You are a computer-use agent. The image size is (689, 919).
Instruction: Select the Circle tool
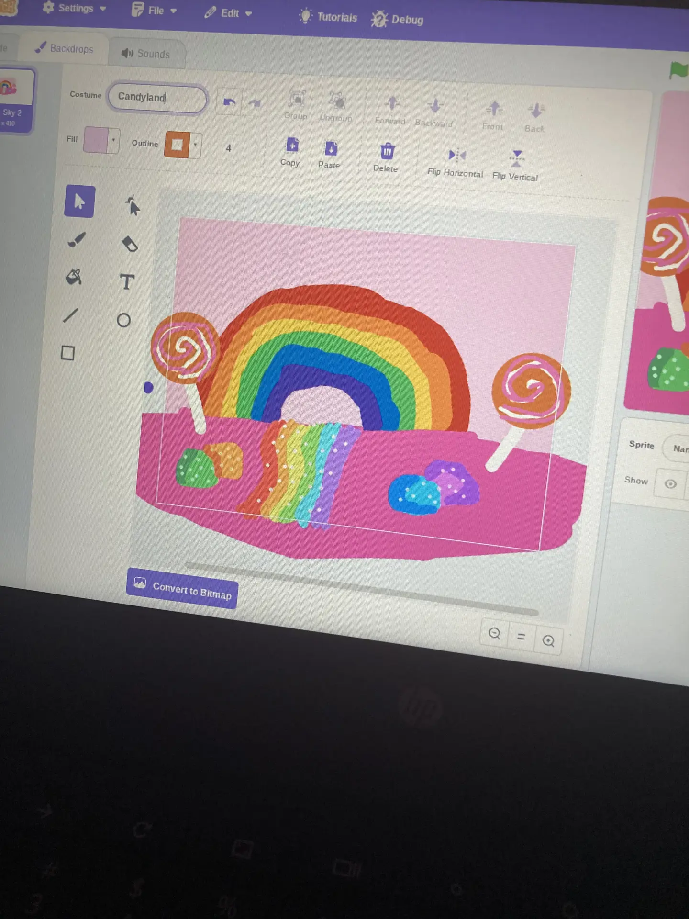pyautogui.click(x=124, y=320)
